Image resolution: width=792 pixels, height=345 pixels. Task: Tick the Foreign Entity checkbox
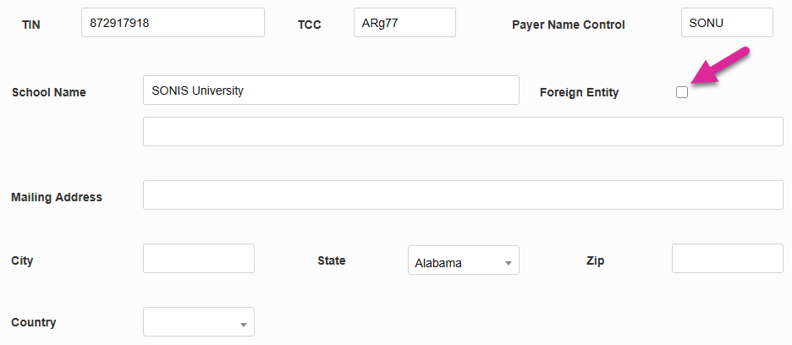682,92
